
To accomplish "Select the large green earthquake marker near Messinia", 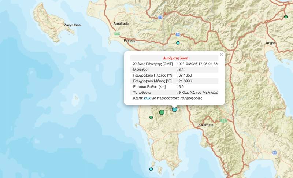I will pos(162,112).
